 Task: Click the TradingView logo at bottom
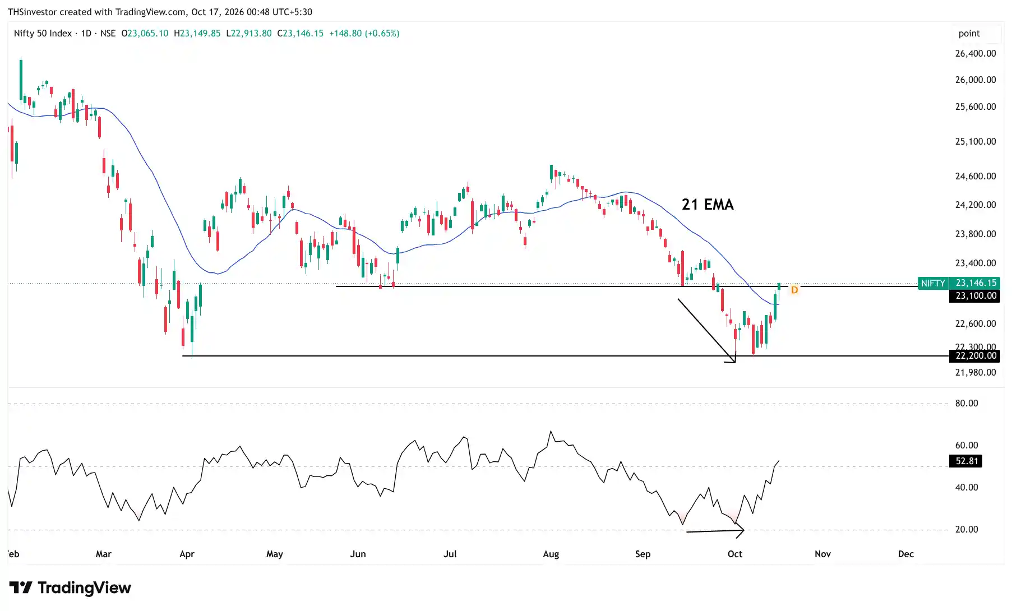pos(70,587)
